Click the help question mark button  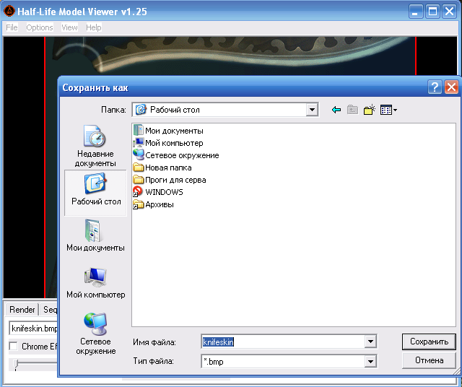tap(435, 87)
